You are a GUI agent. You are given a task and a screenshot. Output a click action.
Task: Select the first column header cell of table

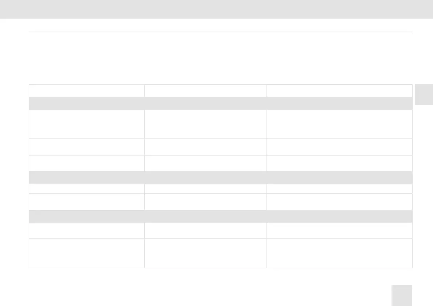87,90
